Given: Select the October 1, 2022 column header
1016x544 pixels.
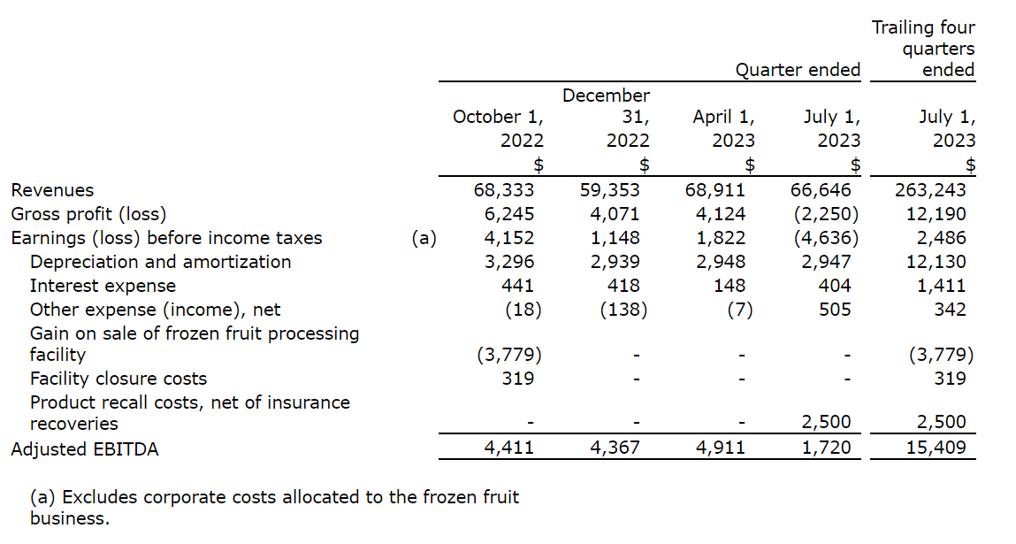Looking at the screenshot, I should (x=498, y=128).
